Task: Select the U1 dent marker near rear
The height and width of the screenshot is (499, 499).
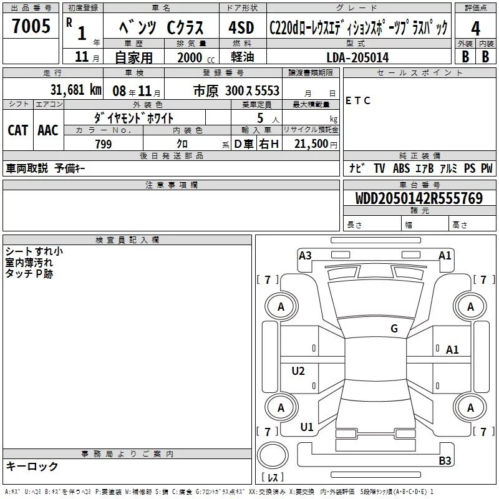Action: click(306, 427)
